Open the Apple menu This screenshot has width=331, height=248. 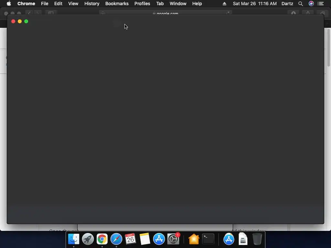9,4
